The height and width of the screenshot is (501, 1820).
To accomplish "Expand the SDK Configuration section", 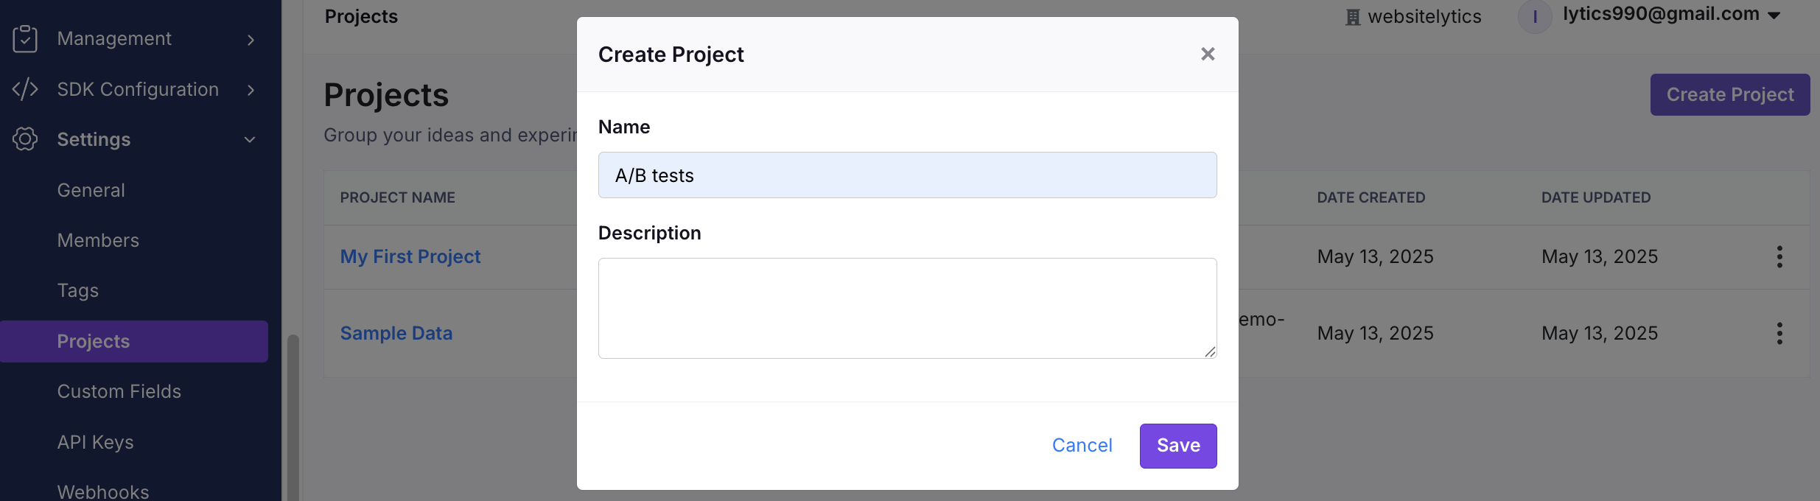I will click(251, 90).
